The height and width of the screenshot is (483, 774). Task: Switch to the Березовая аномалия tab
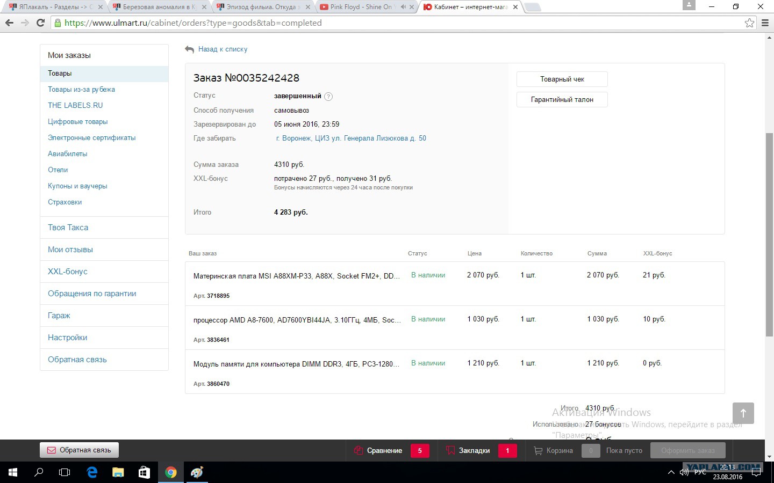click(159, 7)
